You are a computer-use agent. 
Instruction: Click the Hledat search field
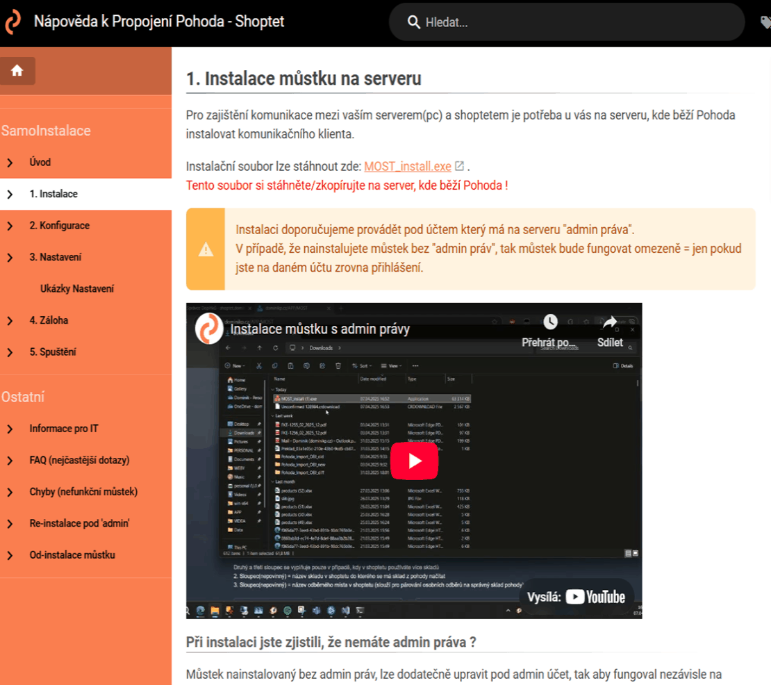point(567,22)
